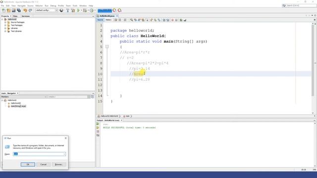Click the Shift Line Right icon

point(168,20)
